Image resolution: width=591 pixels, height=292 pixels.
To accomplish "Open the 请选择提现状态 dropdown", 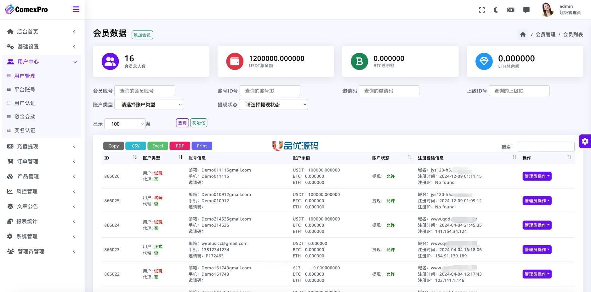I will [x=274, y=105].
